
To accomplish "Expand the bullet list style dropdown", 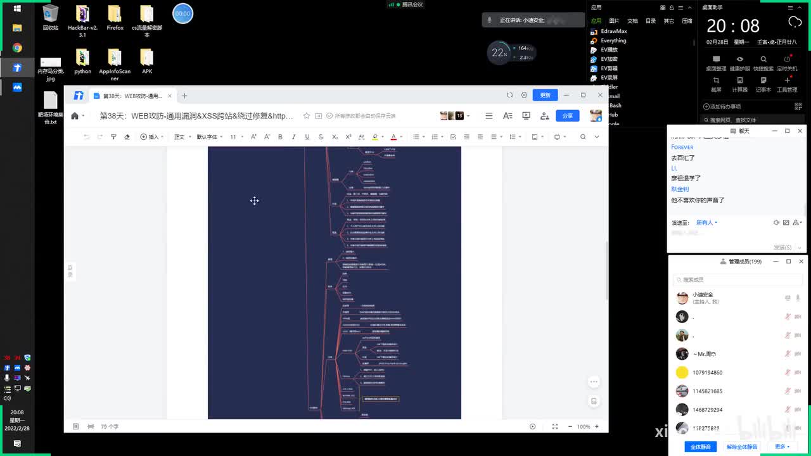I will point(423,137).
